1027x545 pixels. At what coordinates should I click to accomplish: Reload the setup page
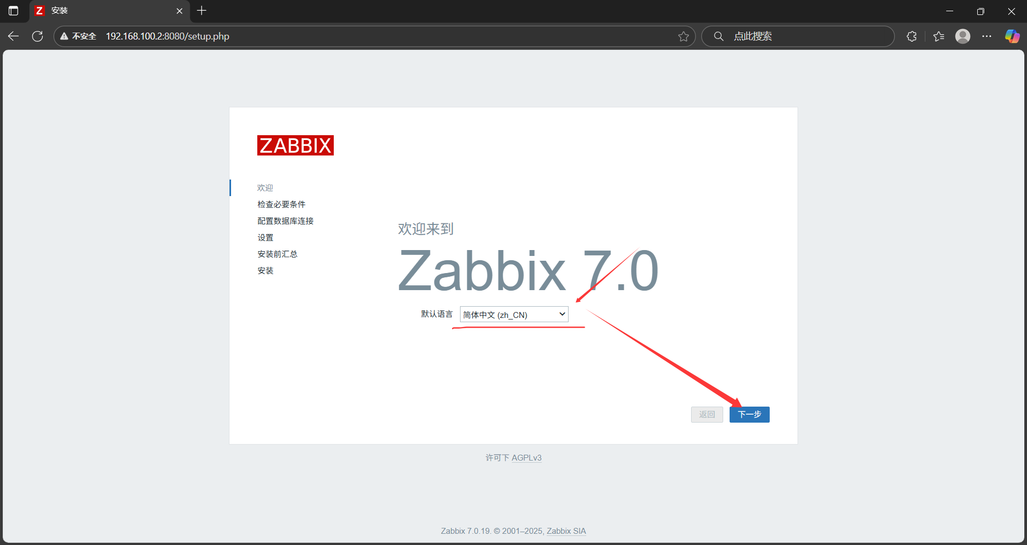click(x=37, y=36)
